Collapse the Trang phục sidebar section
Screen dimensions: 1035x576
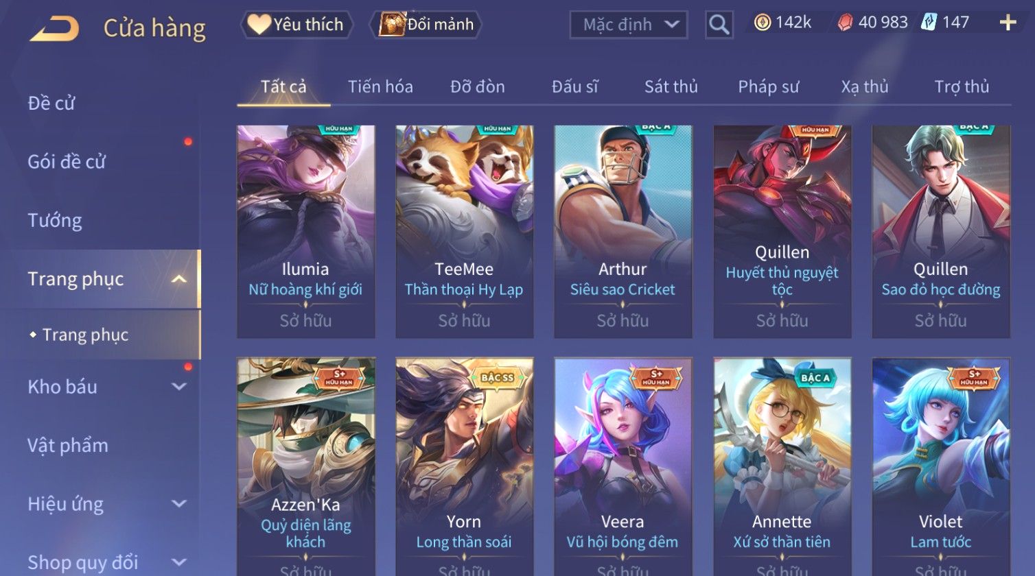tap(178, 279)
